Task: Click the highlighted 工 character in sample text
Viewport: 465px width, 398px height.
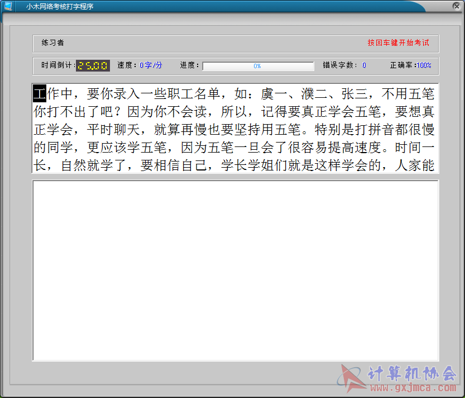Action: tap(40, 93)
